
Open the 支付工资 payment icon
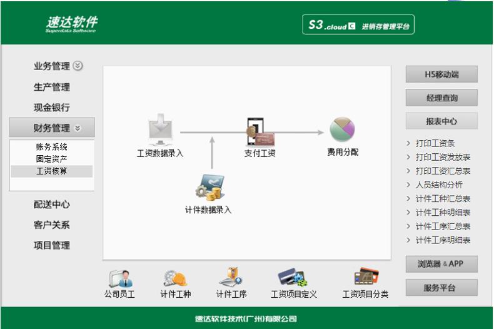click(x=260, y=133)
